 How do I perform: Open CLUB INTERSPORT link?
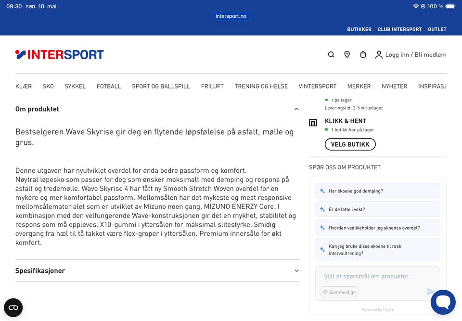[399, 29]
